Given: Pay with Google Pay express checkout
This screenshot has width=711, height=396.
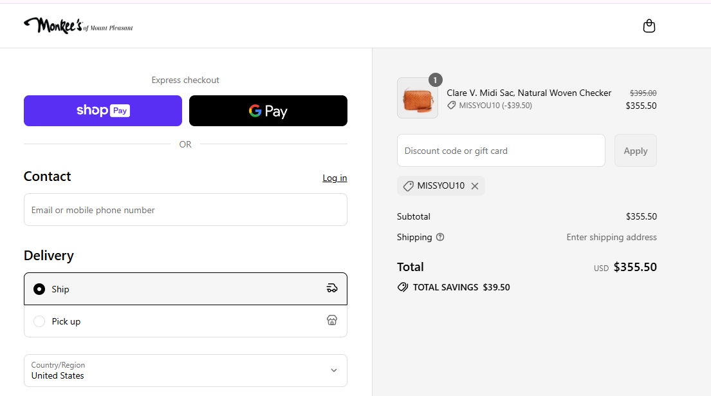Looking at the screenshot, I should [x=268, y=111].
